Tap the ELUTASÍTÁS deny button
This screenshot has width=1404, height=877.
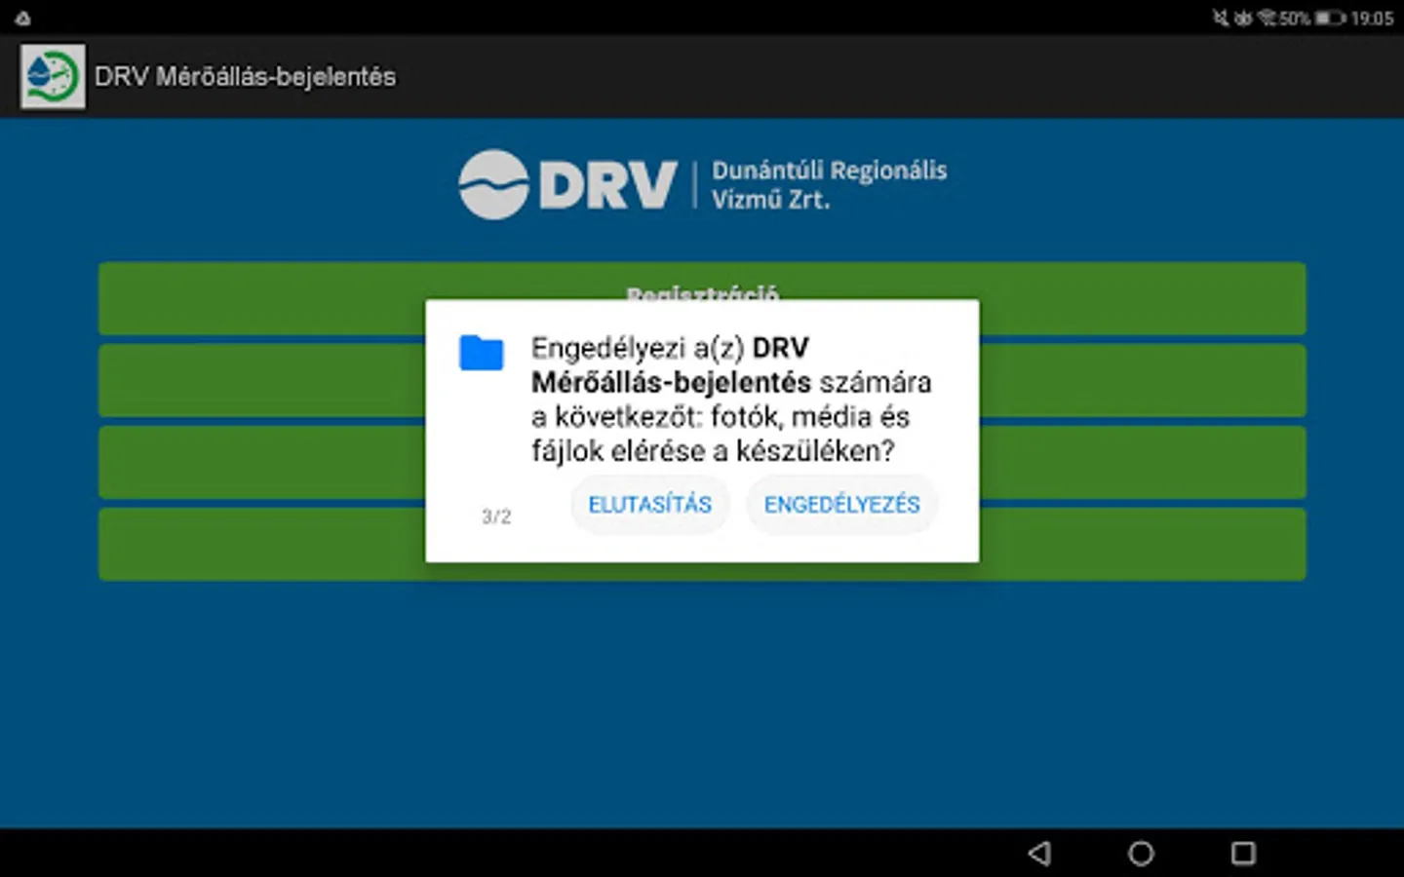point(650,505)
